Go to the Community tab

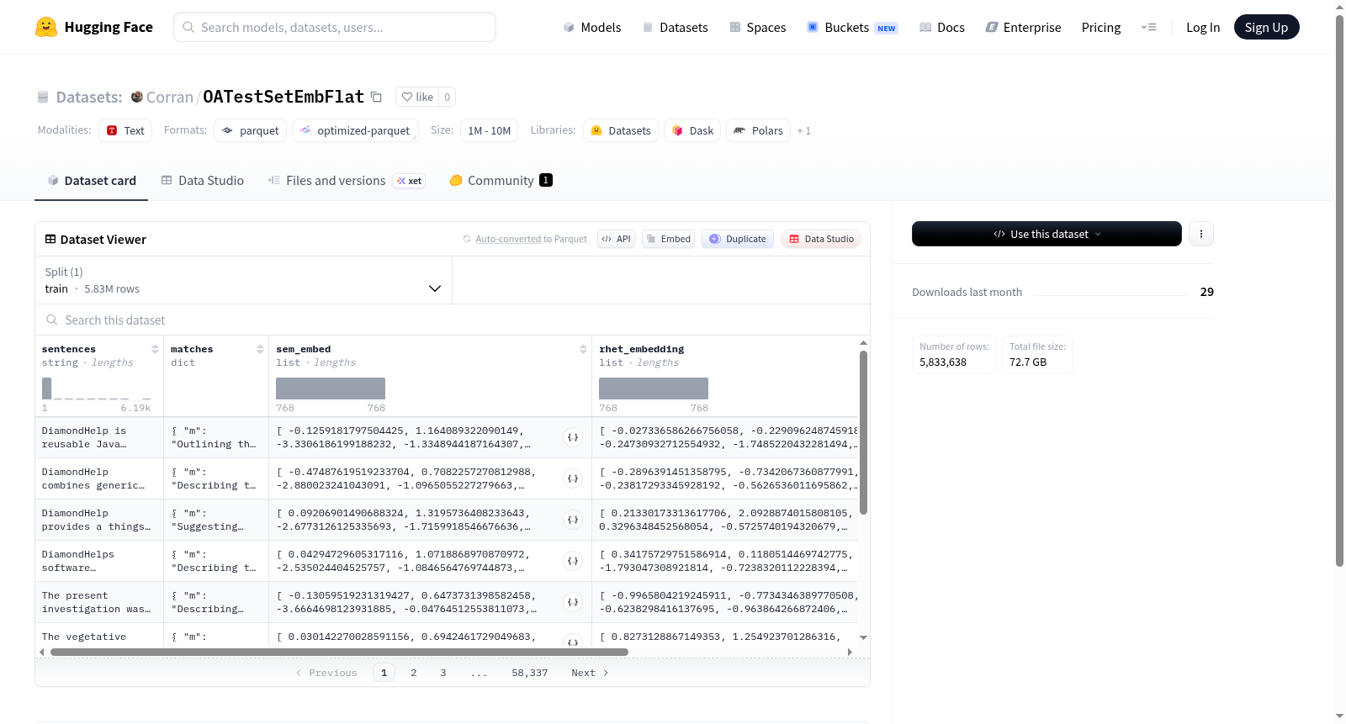pyautogui.click(x=501, y=181)
